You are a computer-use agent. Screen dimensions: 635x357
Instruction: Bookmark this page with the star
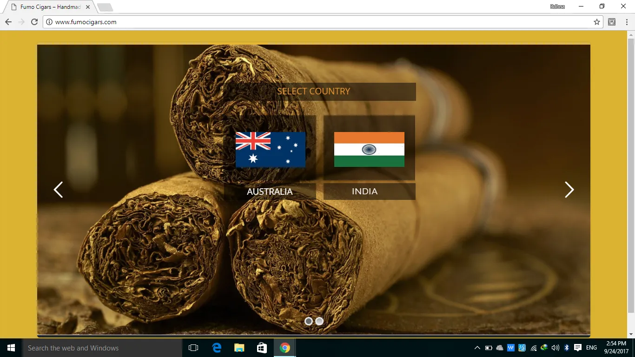coord(597,22)
